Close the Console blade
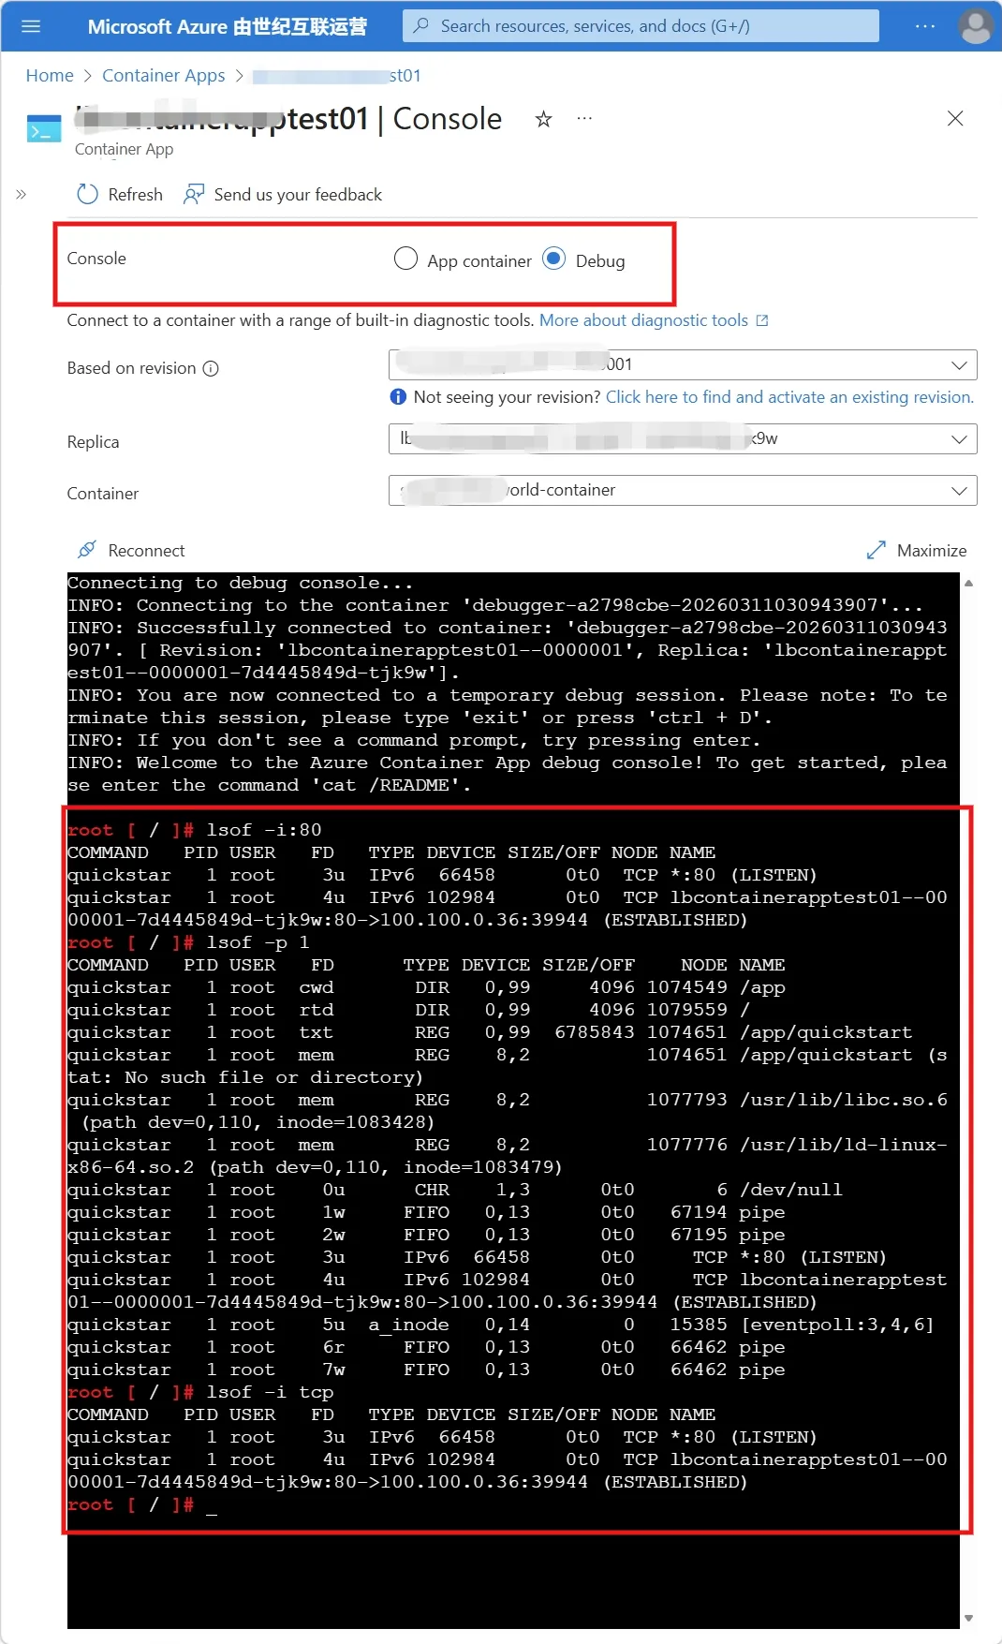The height and width of the screenshot is (1644, 1002). [x=955, y=118]
